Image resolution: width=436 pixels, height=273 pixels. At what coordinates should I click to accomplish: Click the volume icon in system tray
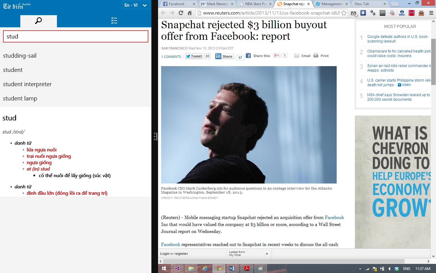click(389, 269)
